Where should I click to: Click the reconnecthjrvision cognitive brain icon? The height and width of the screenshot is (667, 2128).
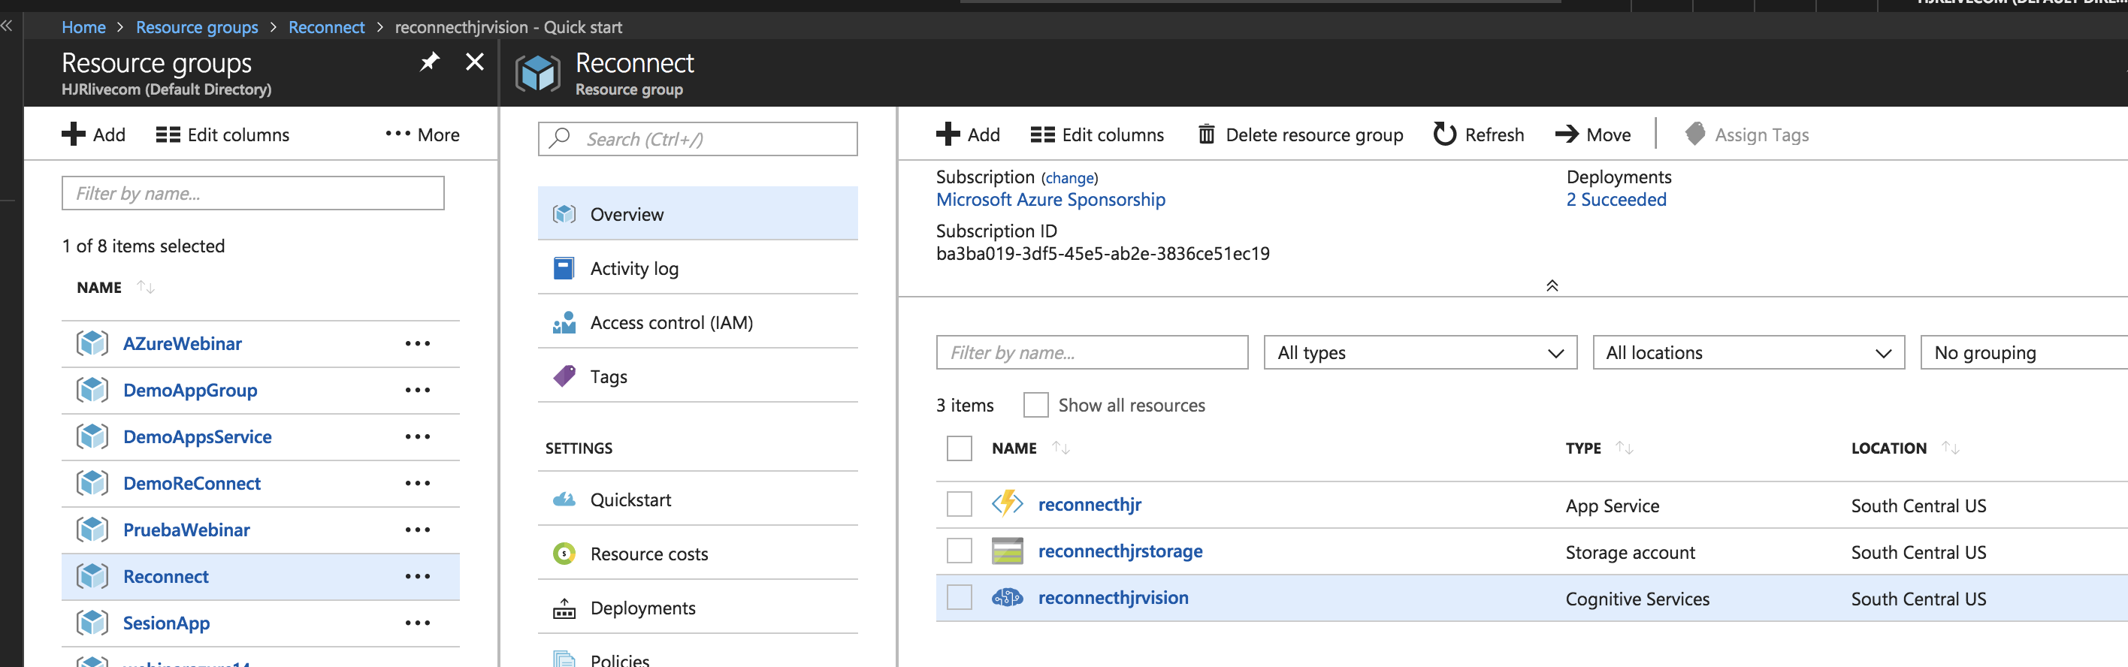pos(1007,598)
